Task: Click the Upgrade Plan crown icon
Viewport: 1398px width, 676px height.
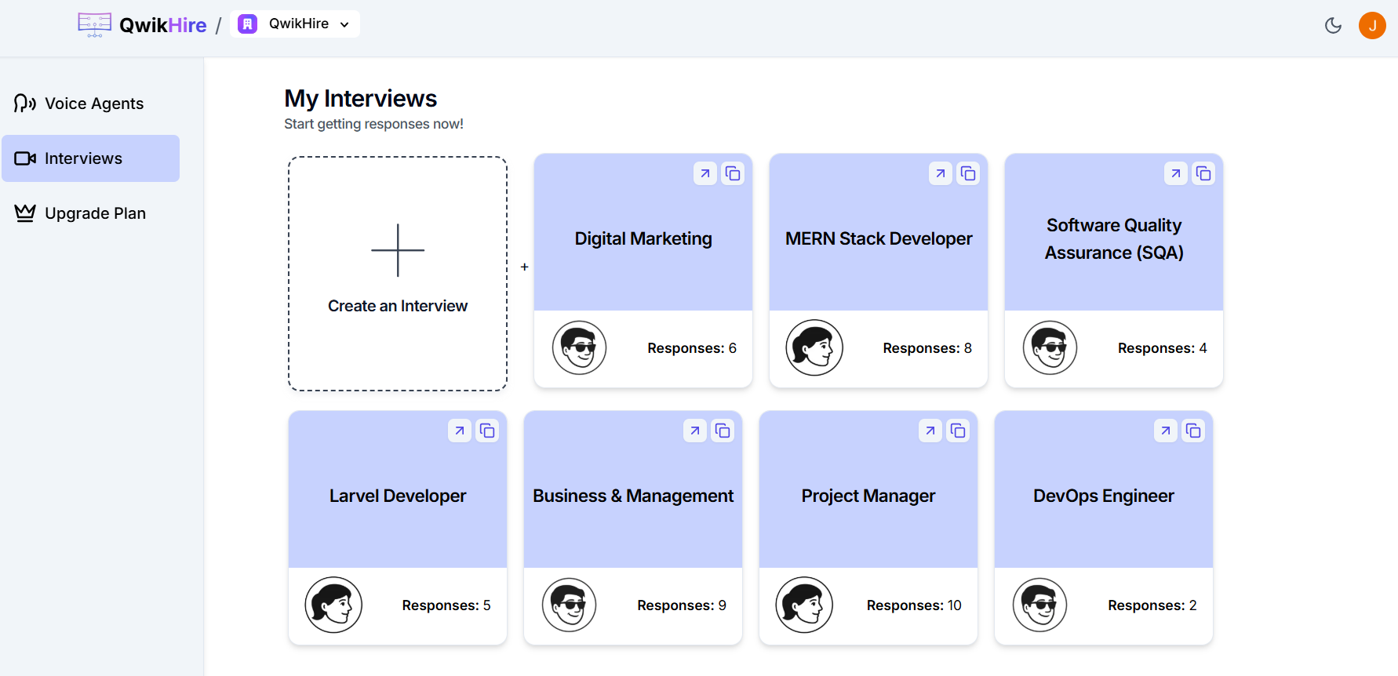Action: pos(25,213)
